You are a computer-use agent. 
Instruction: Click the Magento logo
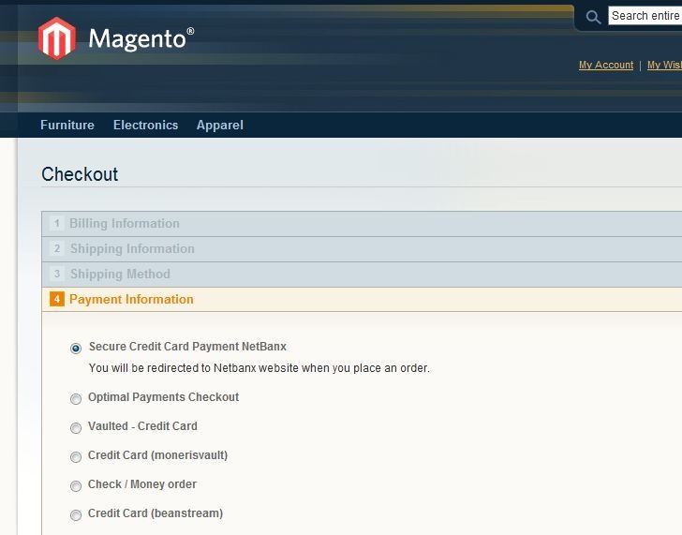click(x=116, y=38)
